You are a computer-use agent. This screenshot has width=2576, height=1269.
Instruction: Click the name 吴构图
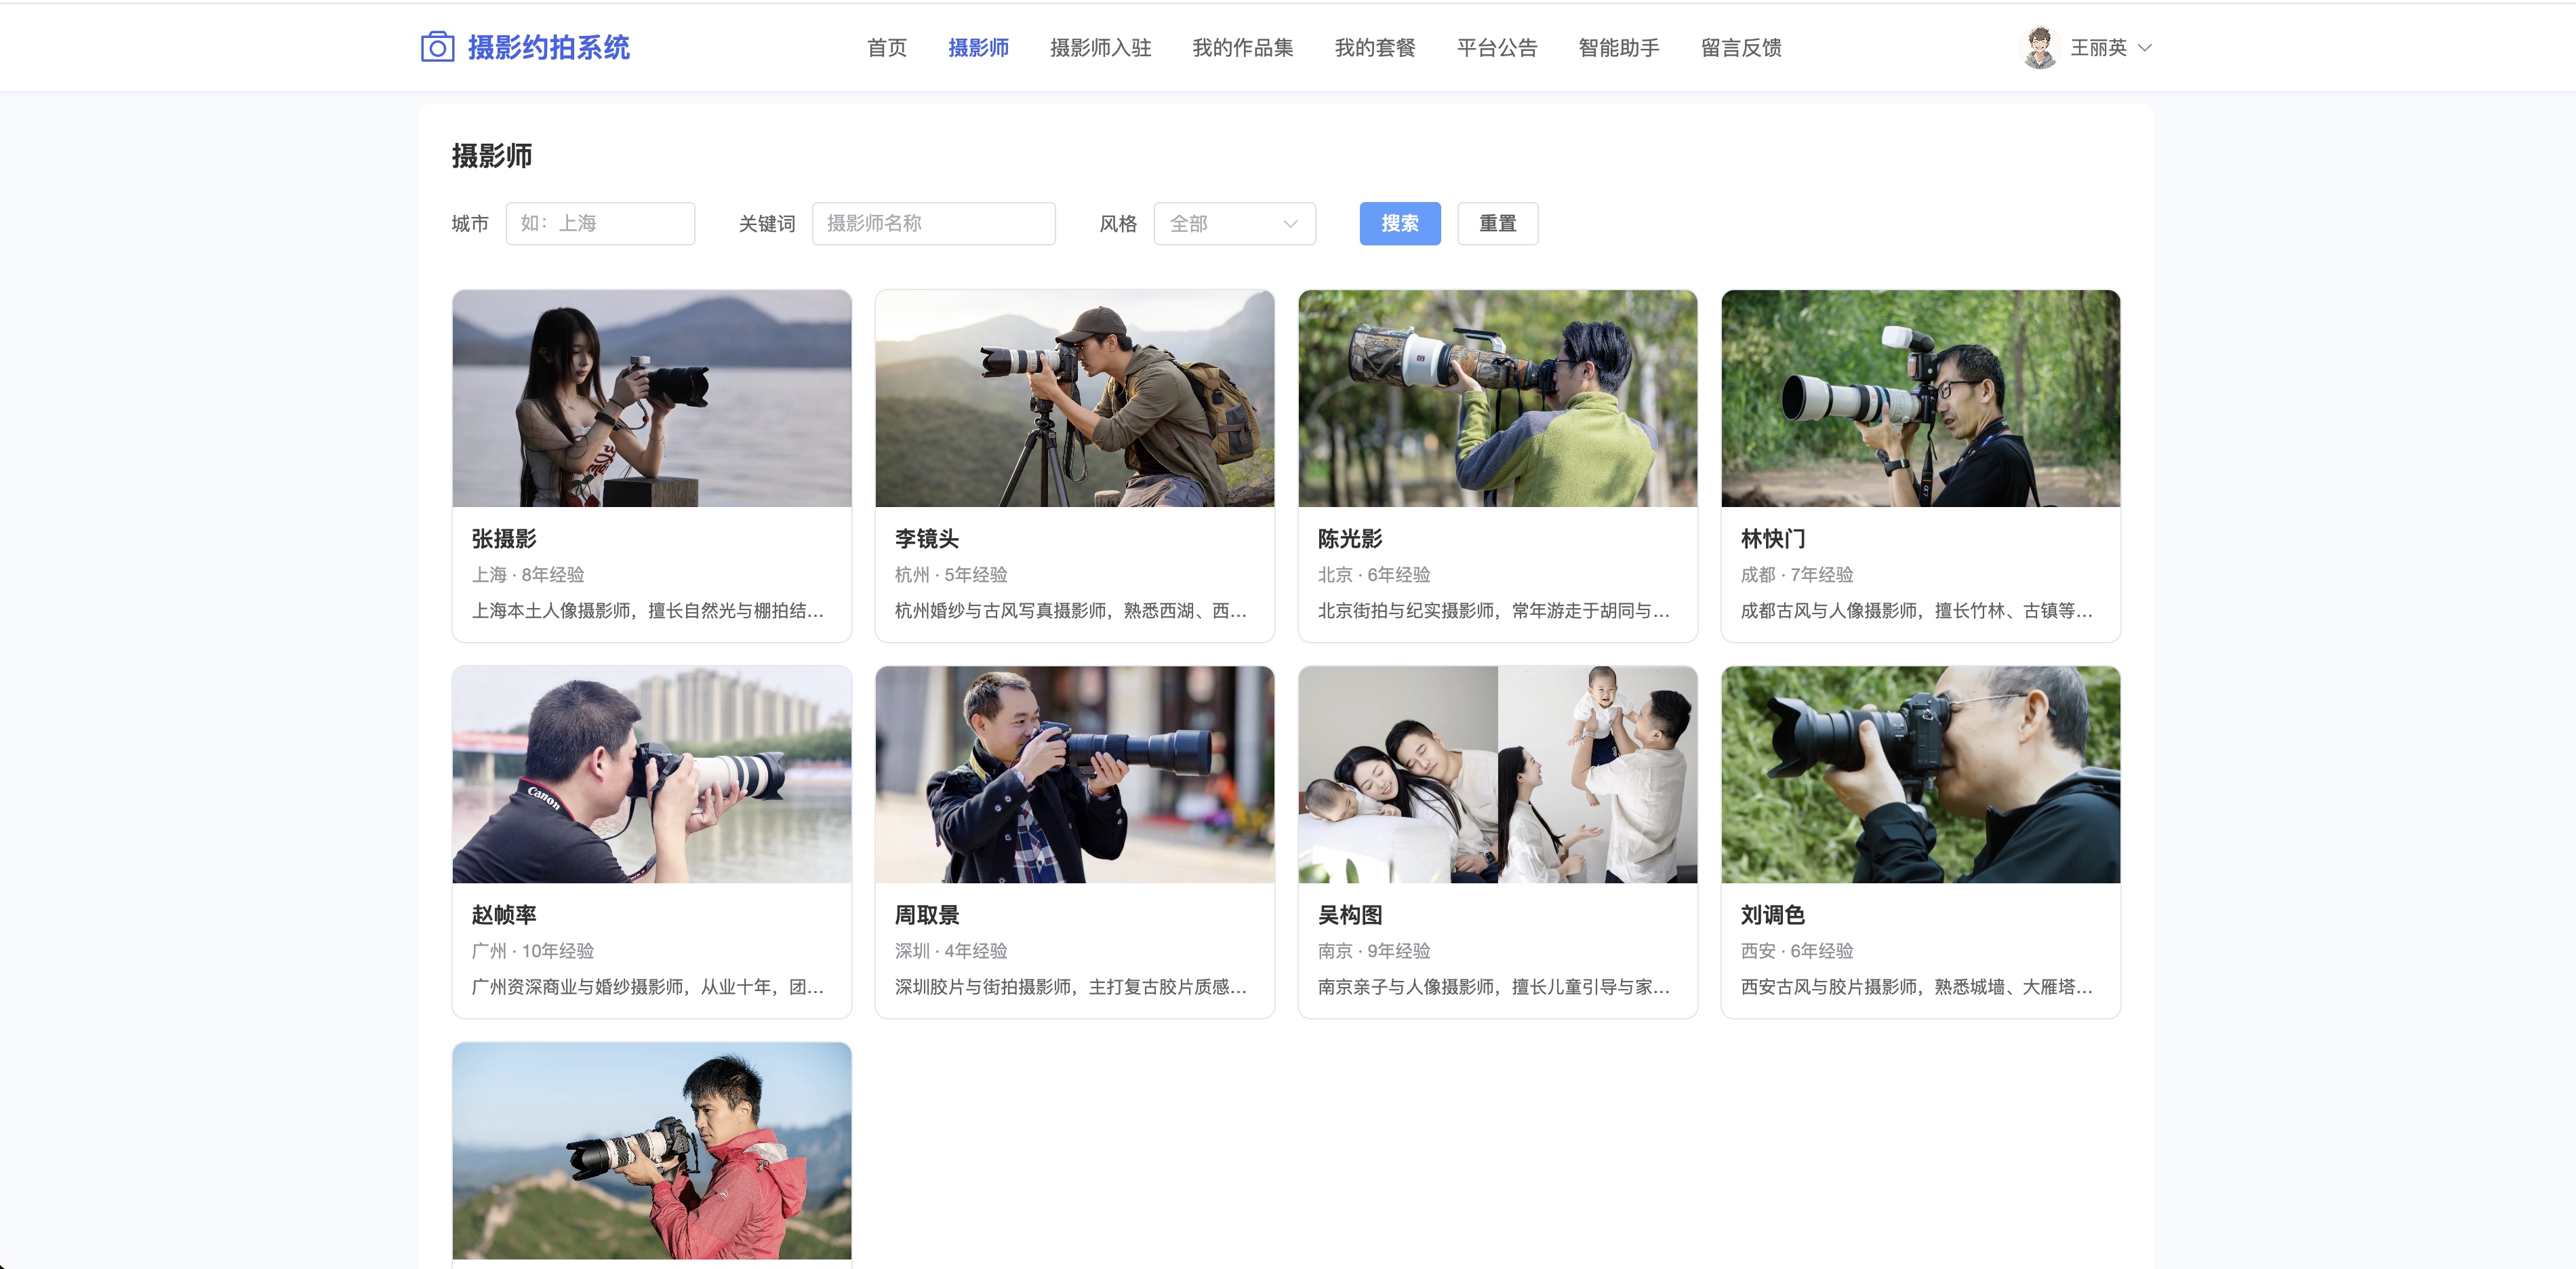click(x=1350, y=915)
